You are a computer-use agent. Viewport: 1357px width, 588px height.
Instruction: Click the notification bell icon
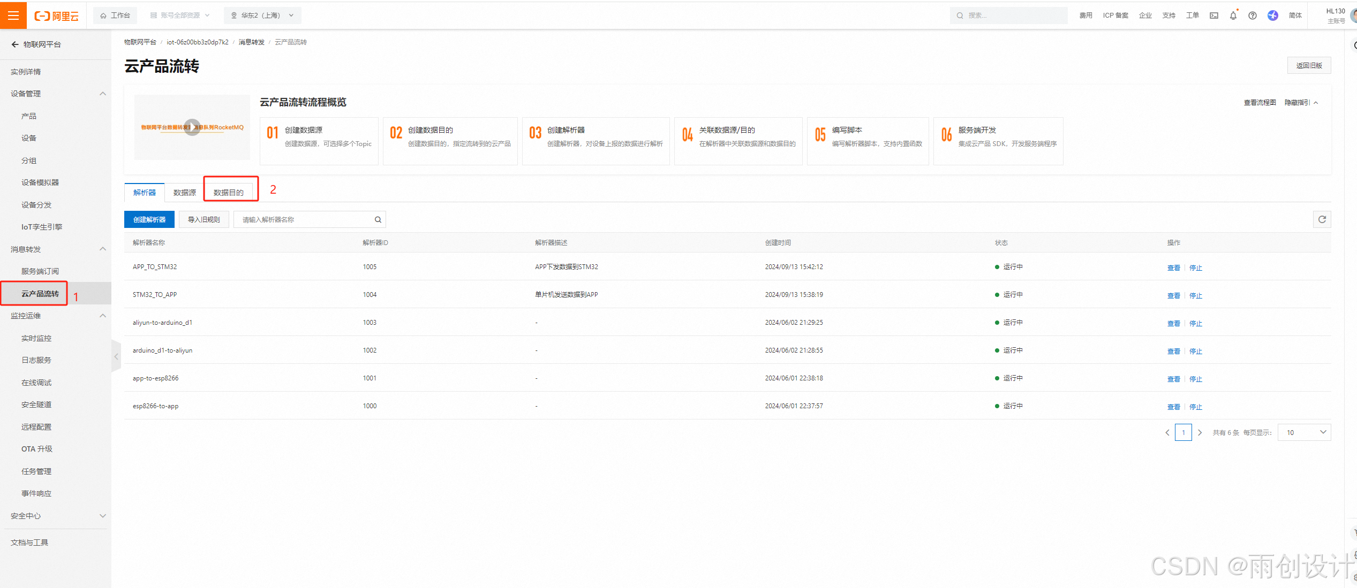[1233, 16]
